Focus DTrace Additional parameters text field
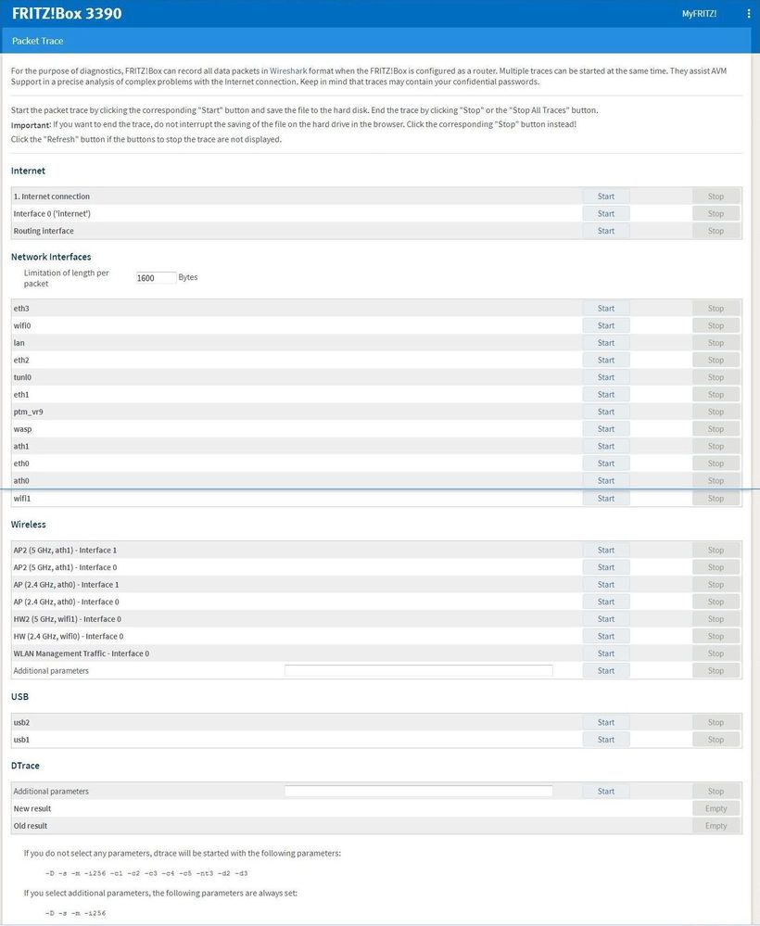The height and width of the screenshot is (926, 760). [x=419, y=791]
